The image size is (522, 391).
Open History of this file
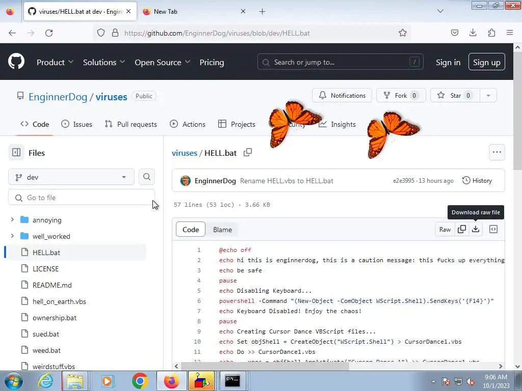(x=477, y=181)
